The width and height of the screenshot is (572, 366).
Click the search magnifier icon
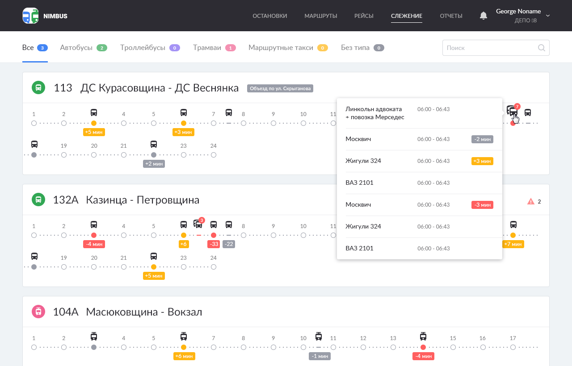(x=541, y=48)
